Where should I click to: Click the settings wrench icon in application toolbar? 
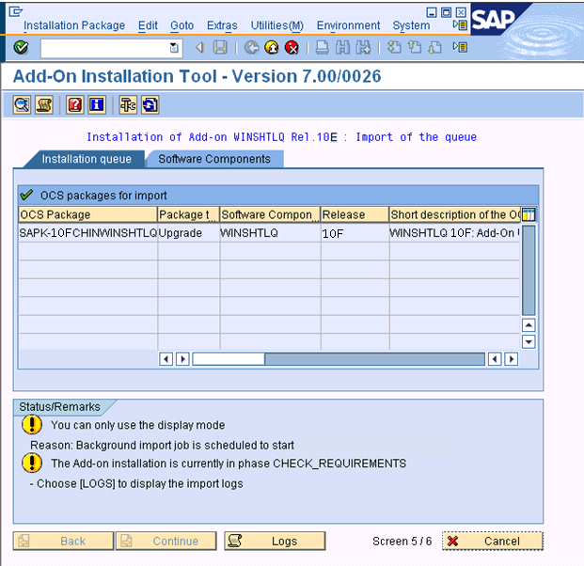tap(128, 105)
